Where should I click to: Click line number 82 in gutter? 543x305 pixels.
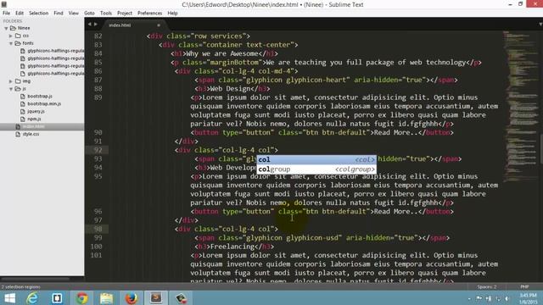(98, 36)
